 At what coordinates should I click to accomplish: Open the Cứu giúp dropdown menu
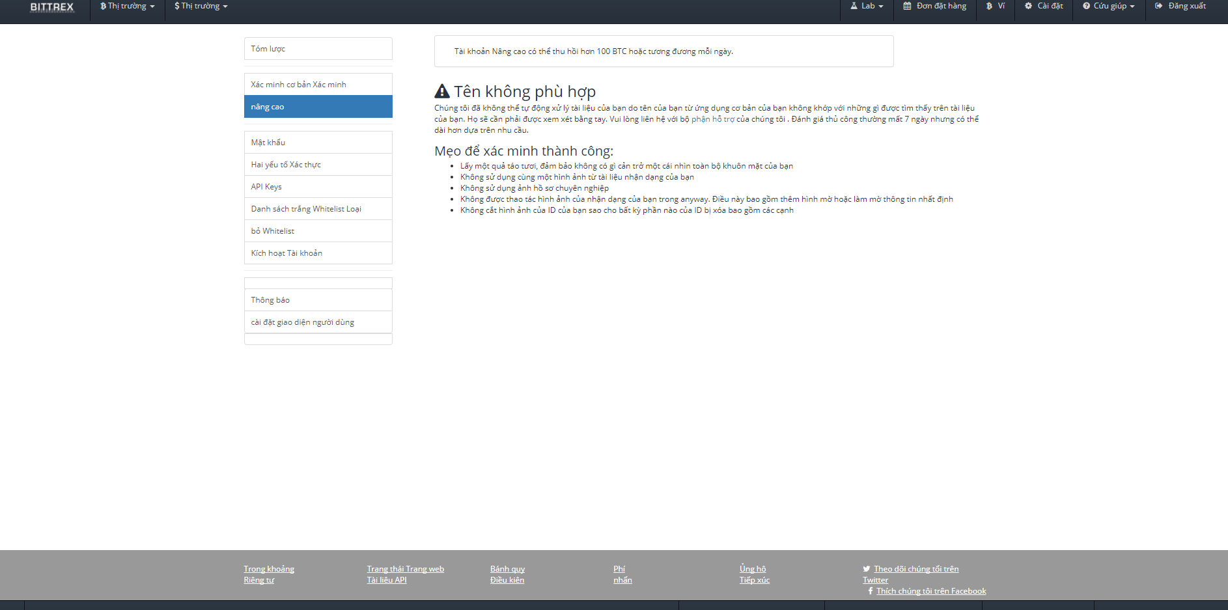click(1109, 6)
